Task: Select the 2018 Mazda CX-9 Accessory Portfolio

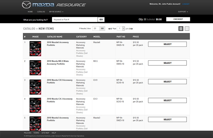Action: [167, 82]
